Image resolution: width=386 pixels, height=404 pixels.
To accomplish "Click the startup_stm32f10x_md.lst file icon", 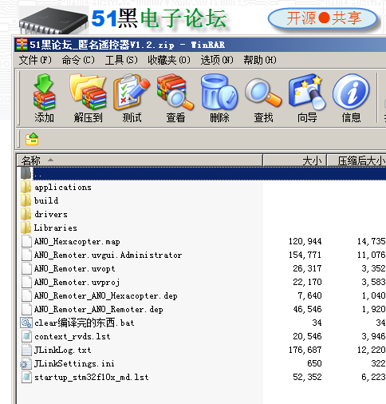I will [x=26, y=377].
